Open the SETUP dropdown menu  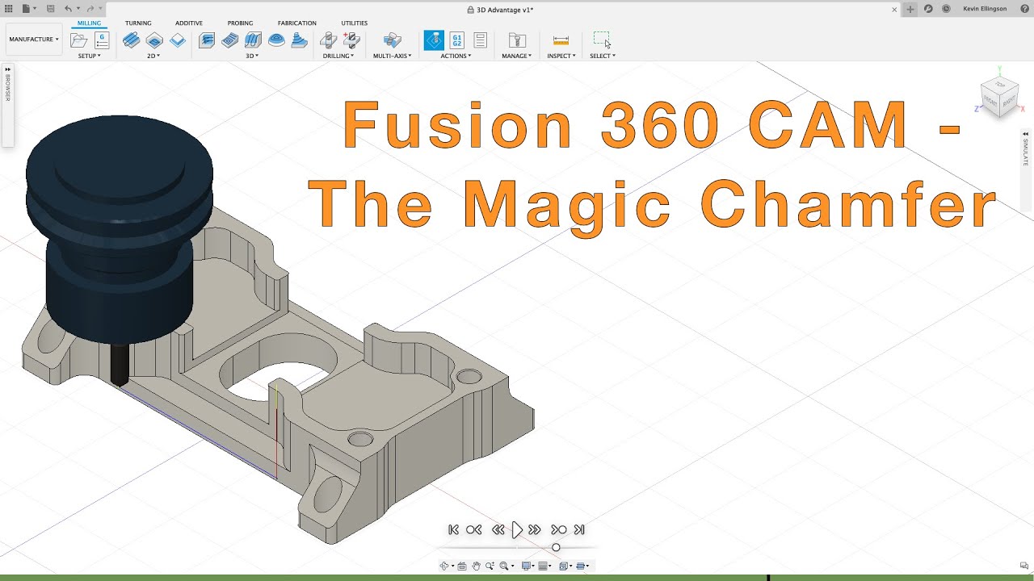click(89, 56)
